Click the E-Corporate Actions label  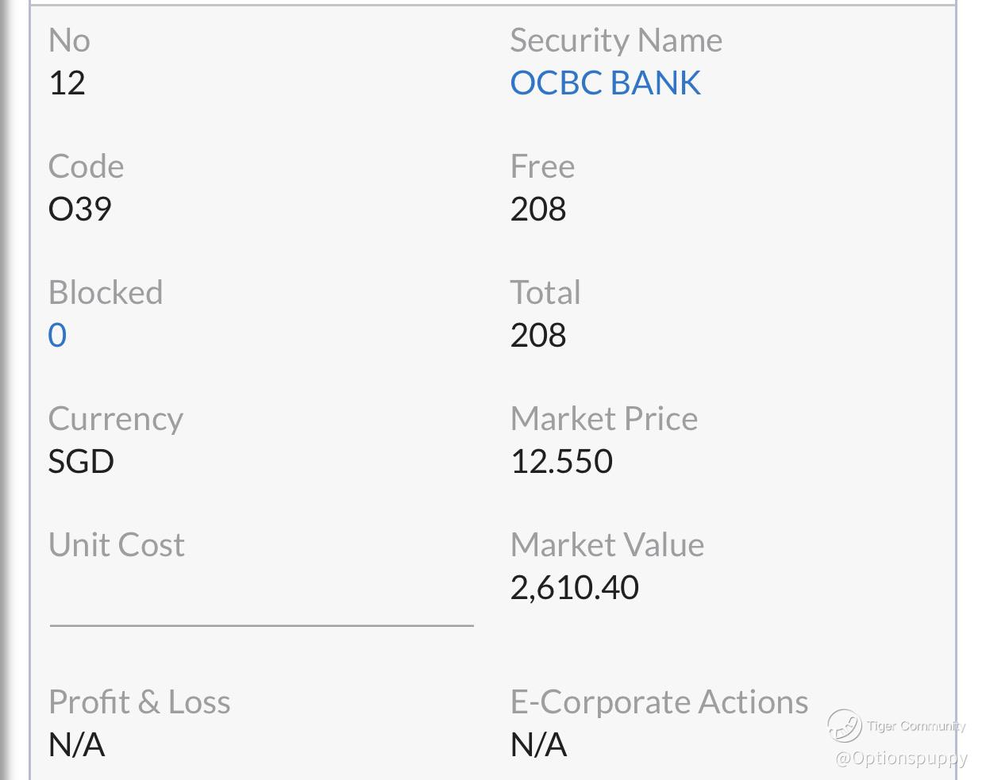coord(659,702)
